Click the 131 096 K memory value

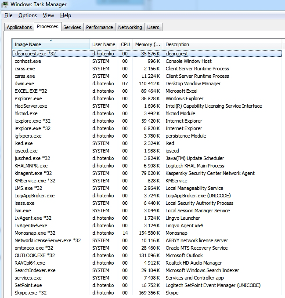[x=149, y=255]
